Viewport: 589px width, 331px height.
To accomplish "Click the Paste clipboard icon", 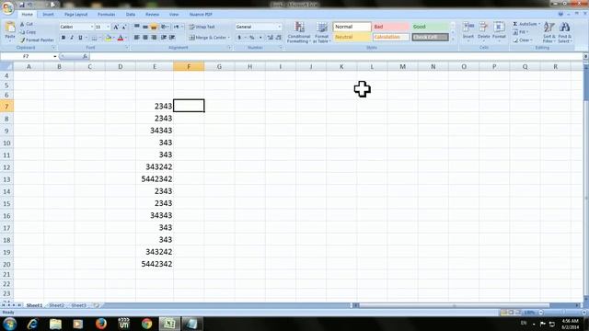I will pyautogui.click(x=10, y=28).
